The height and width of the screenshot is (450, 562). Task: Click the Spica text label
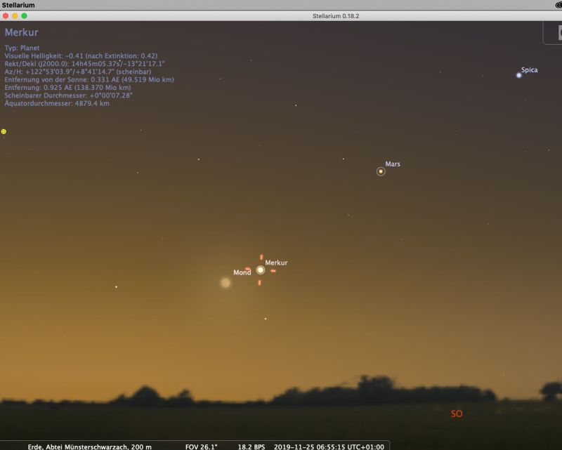pyautogui.click(x=530, y=70)
